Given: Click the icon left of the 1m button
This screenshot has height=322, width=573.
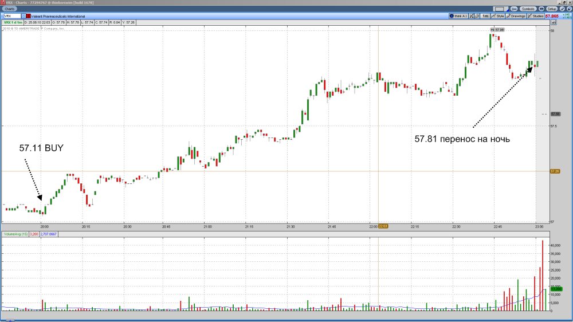Looking at the screenshot, I should click(x=477, y=16).
